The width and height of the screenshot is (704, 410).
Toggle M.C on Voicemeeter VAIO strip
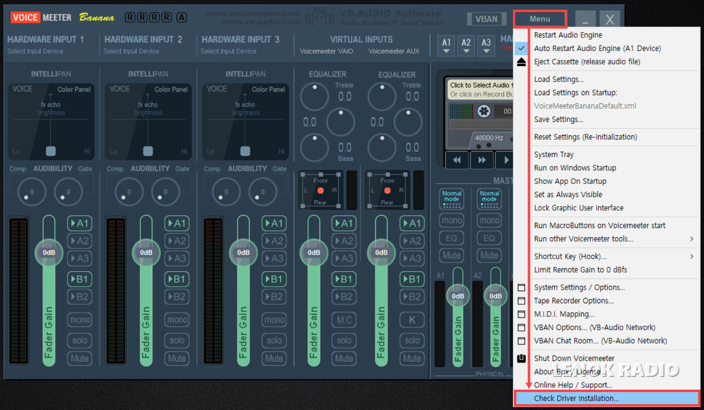pos(344,320)
